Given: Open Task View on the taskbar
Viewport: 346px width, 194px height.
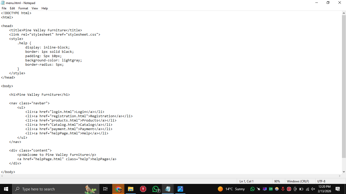Looking at the screenshot, I should click(x=105, y=189).
